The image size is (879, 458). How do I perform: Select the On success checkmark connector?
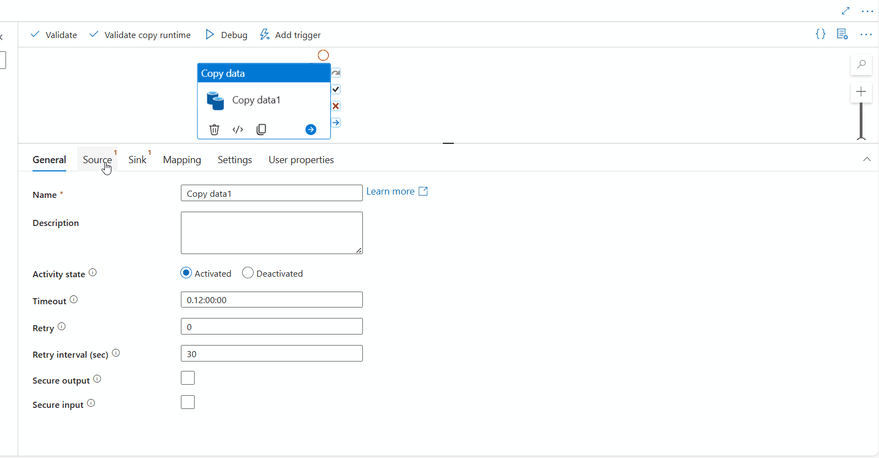click(x=336, y=89)
